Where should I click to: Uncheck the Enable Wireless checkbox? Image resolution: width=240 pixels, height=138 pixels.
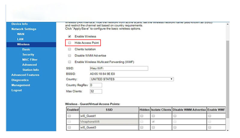point(70,36)
